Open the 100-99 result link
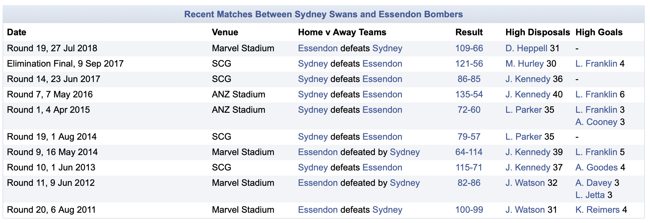The height and width of the screenshot is (223, 650). pyautogui.click(x=469, y=210)
